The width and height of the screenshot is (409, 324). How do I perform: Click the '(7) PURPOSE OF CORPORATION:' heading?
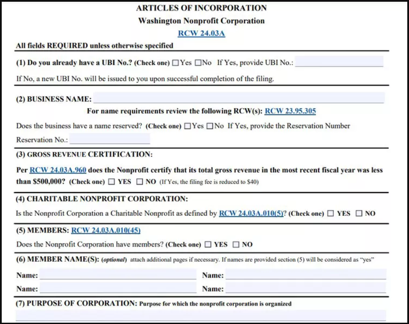coord(77,303)
